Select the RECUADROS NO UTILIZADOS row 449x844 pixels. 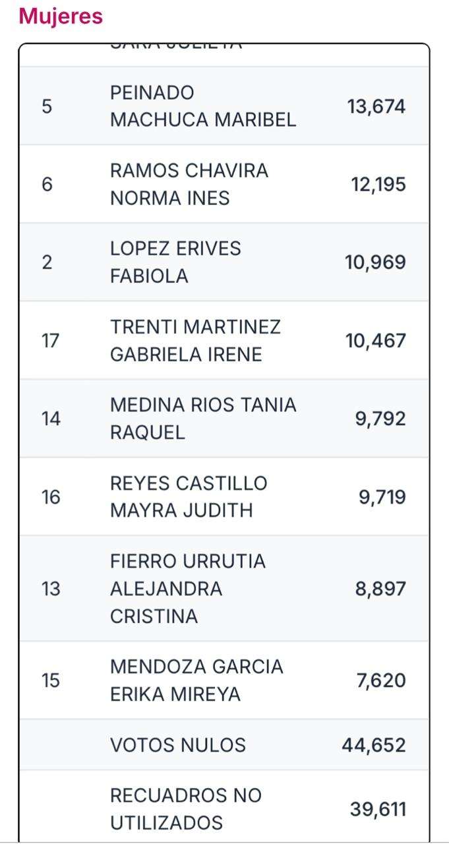coord(185,809)
